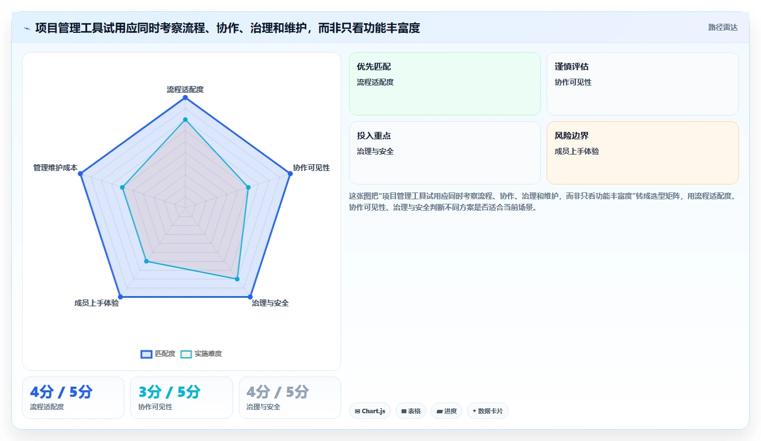The width and height of the screenshot is (761, 441).
Task: Click the 实施难度 data point on 成员上手体验 axis
Action: 146,261
